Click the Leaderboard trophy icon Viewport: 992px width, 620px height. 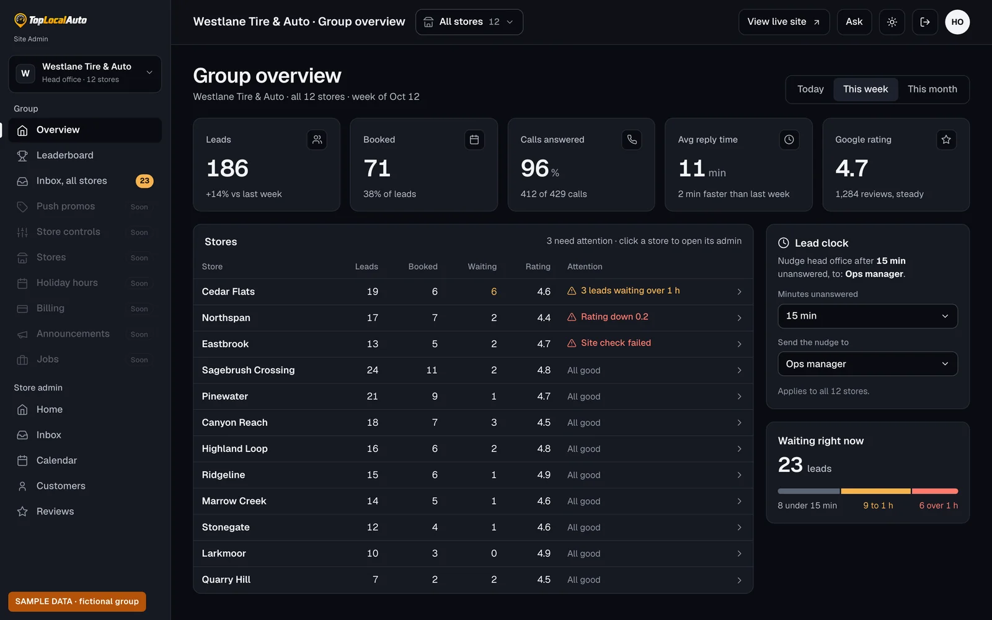[x=22, y=156]
